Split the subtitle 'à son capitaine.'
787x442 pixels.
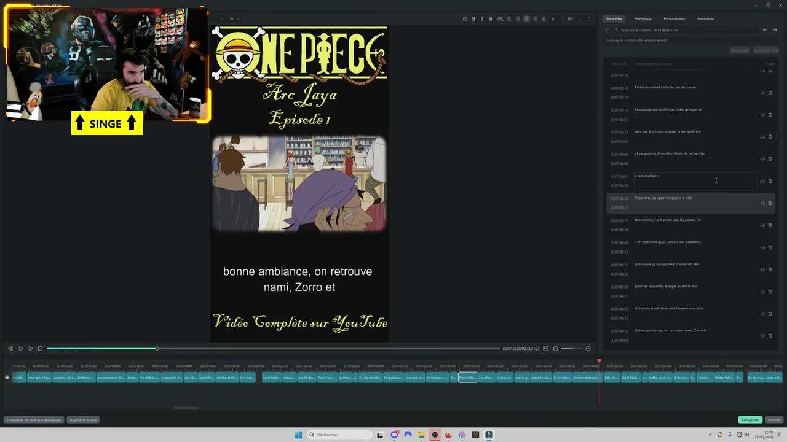pos(762,181)
